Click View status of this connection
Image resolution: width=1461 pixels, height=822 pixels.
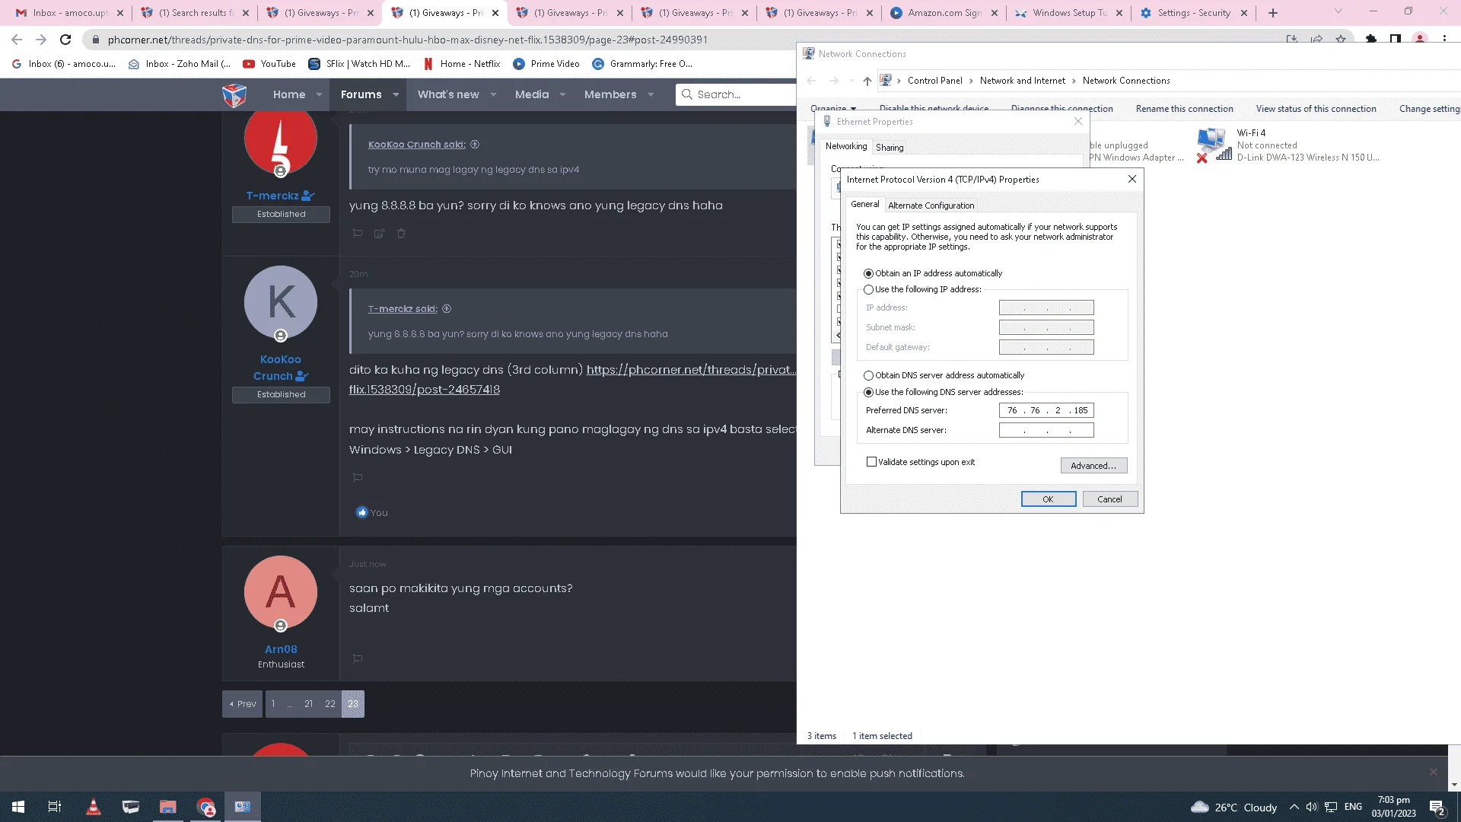pos(1316,109)
